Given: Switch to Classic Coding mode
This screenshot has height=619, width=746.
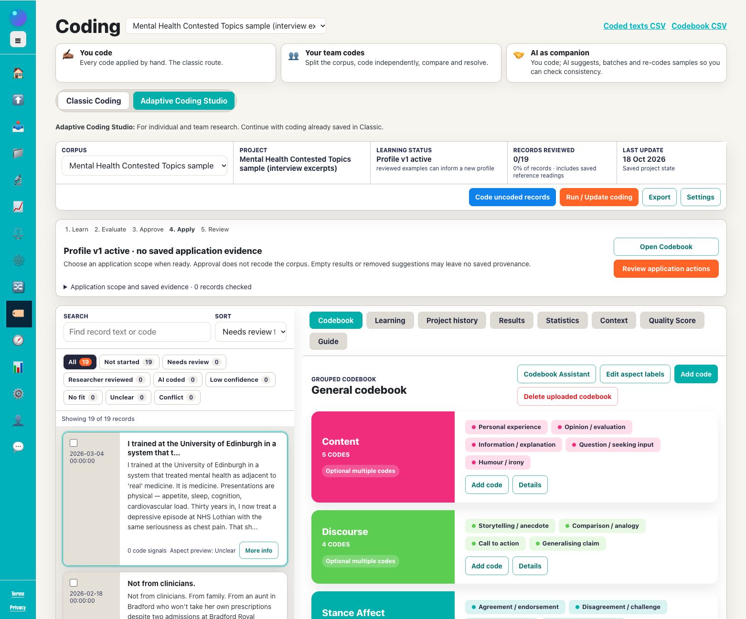Looking at the screenshot, I should (x=94, y=101).
